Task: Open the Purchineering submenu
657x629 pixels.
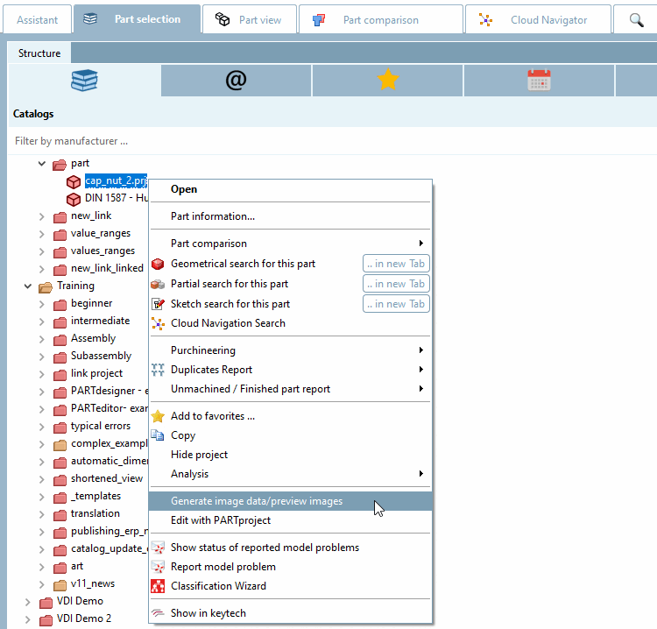Action: click(x=290, y=350)
